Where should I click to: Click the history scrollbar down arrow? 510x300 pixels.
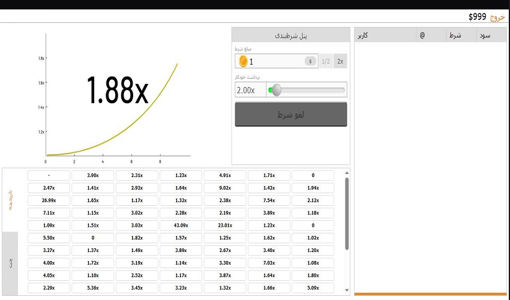[346, 292]
